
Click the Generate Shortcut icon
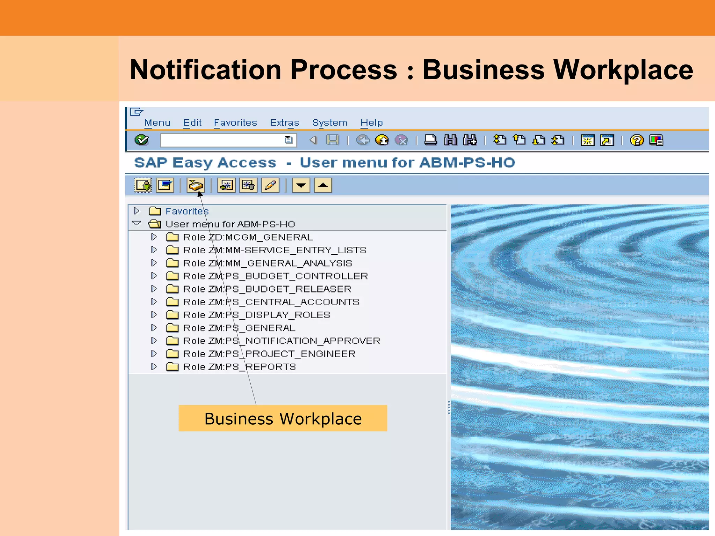607,140
